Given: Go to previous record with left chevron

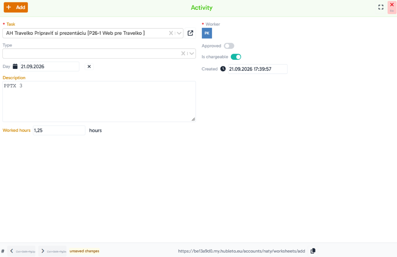Looking at the screenshot, I should tap(12, 251).
